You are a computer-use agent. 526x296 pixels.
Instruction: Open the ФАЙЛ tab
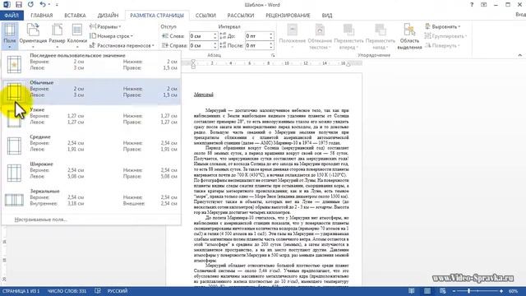(x=12, y=16)
